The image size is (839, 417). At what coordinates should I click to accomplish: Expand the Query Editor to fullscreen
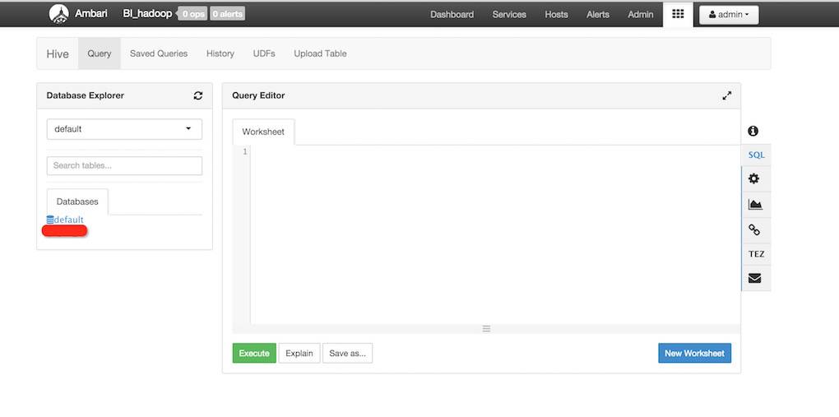pos(726,95)
